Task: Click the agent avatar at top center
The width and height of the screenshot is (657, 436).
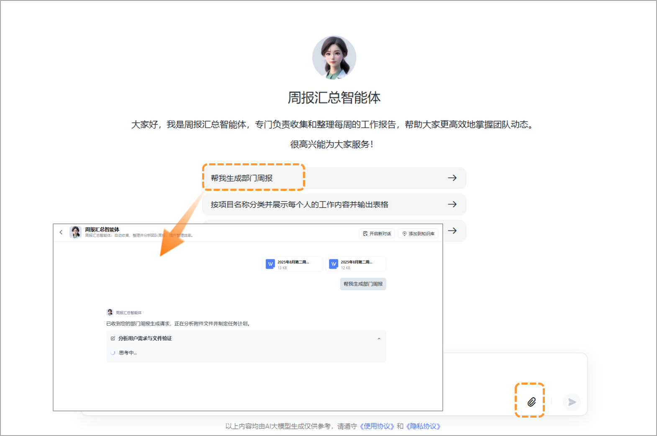Action: pyautogui.click(x=334, y=58)
